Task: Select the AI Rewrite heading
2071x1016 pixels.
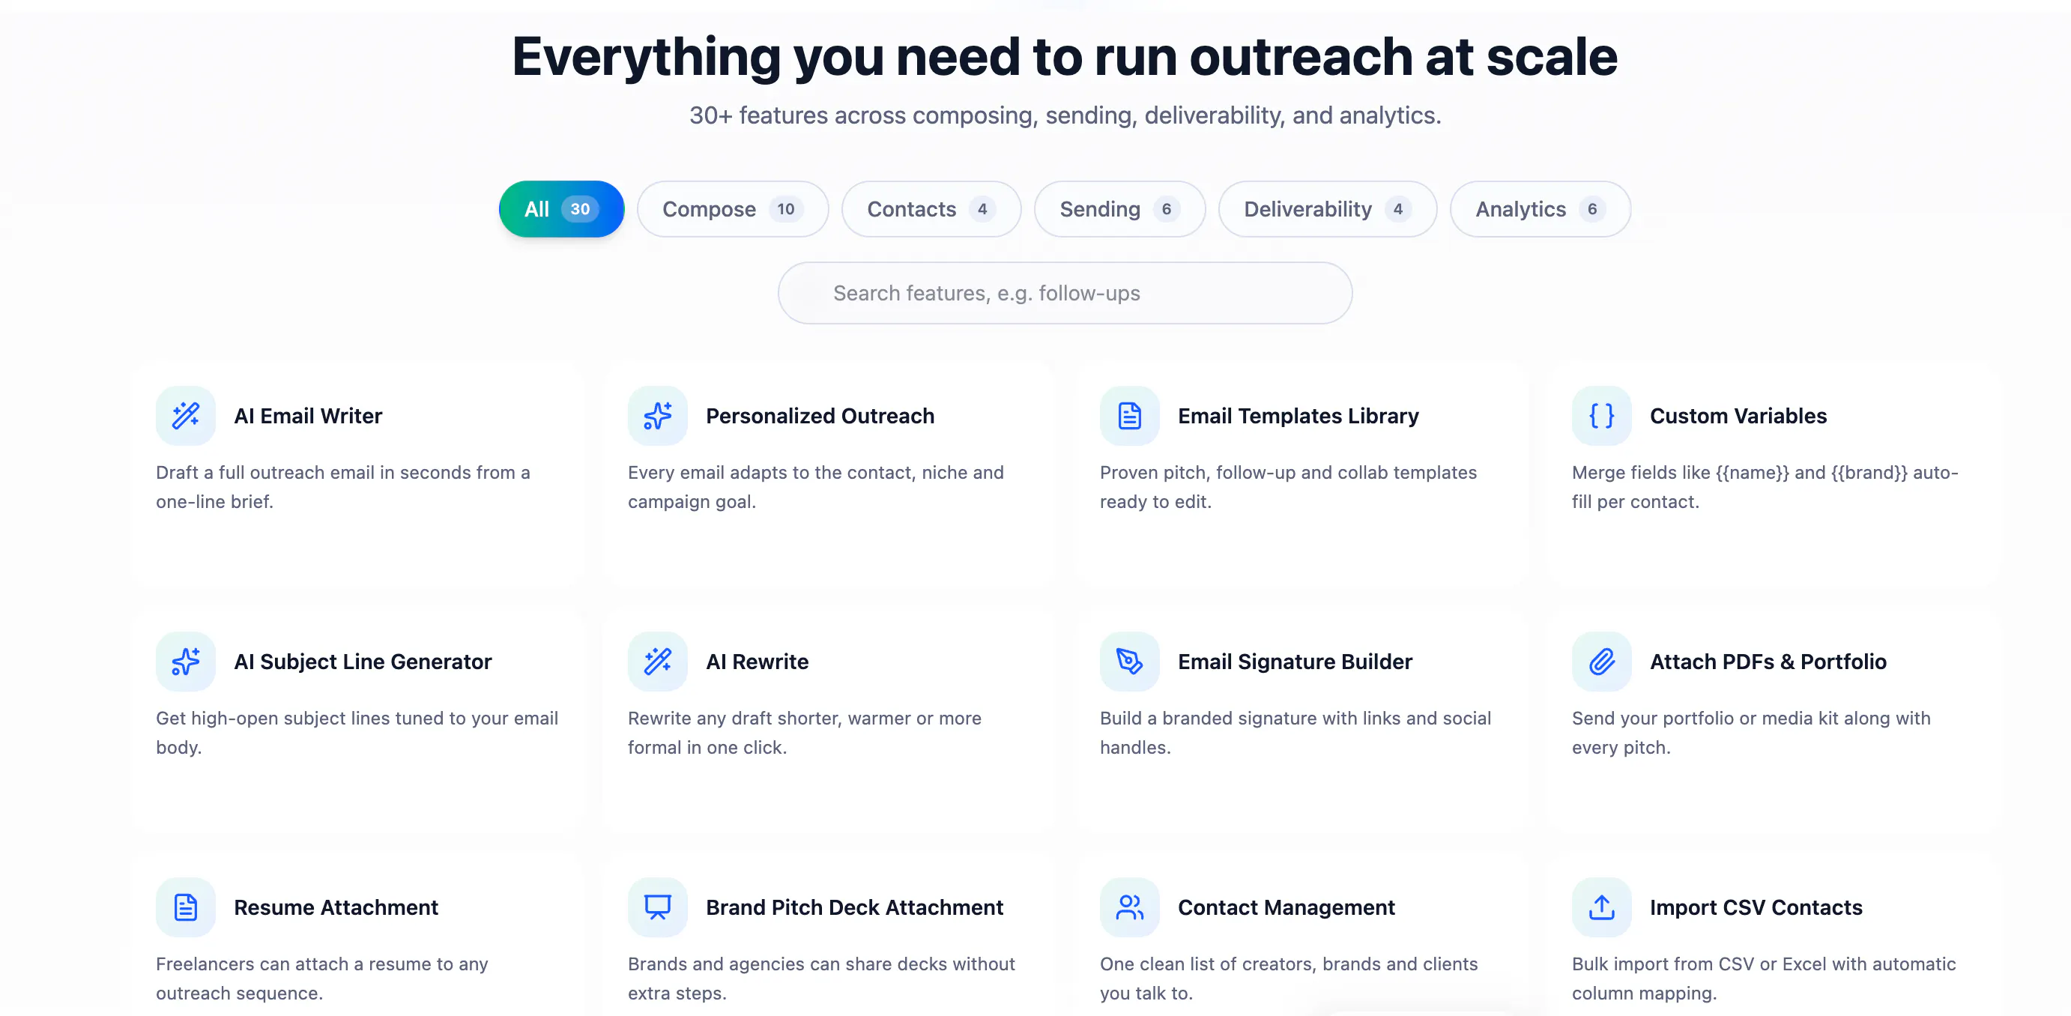Action: pos(758,662)
